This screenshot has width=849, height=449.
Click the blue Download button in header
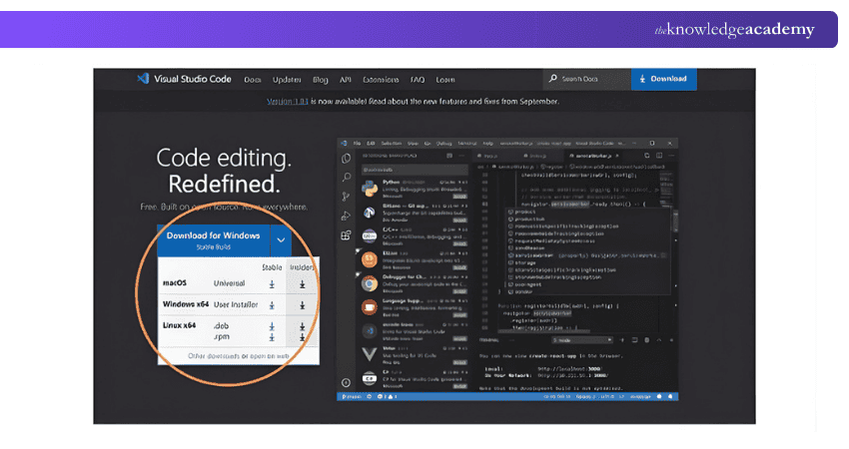tap(664, 79)
